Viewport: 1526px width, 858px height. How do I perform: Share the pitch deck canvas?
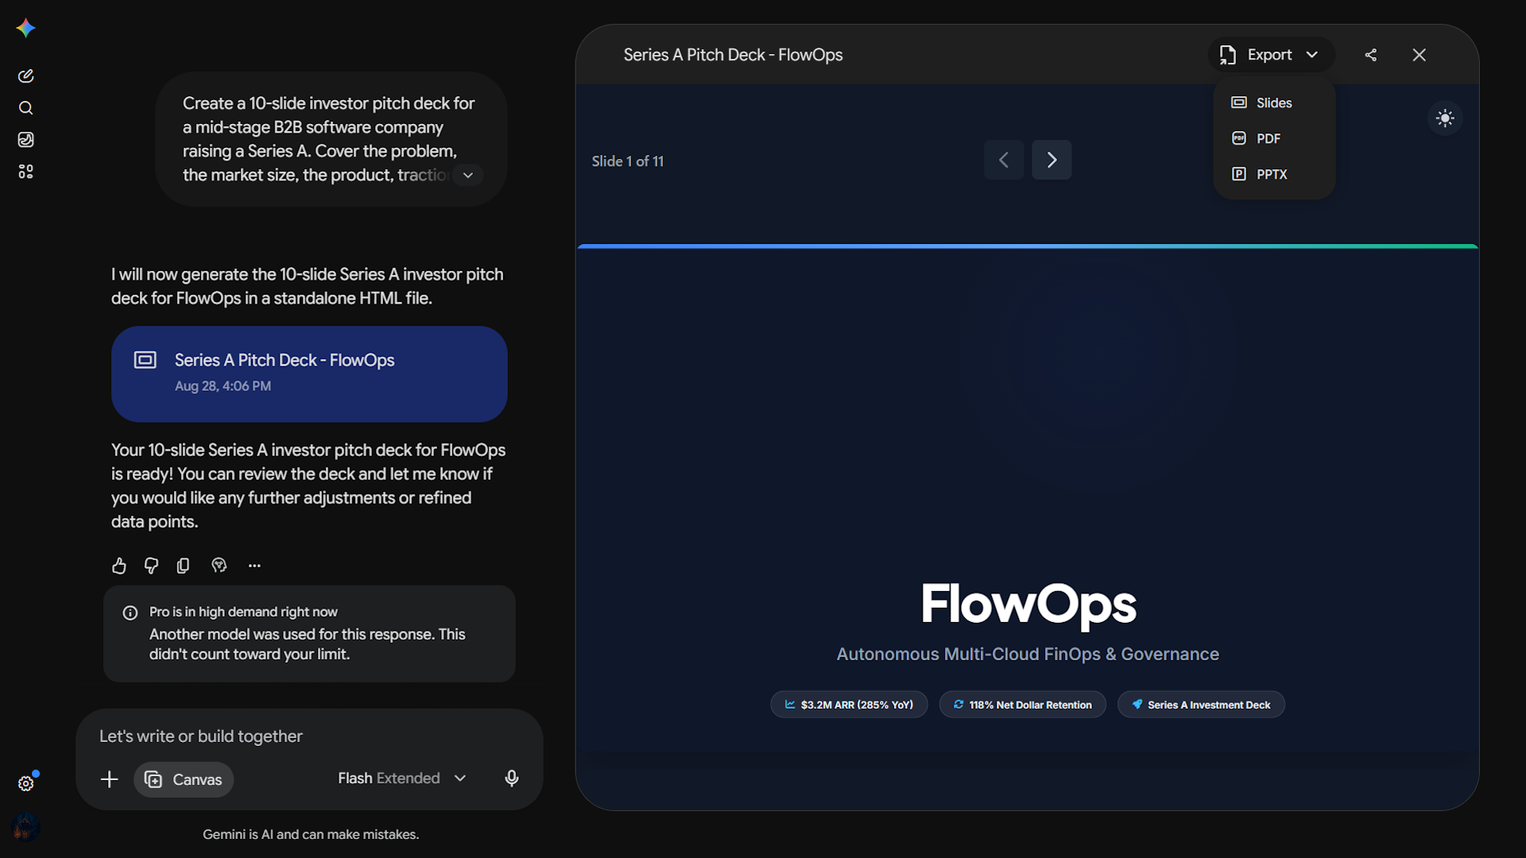[1371, 55]
